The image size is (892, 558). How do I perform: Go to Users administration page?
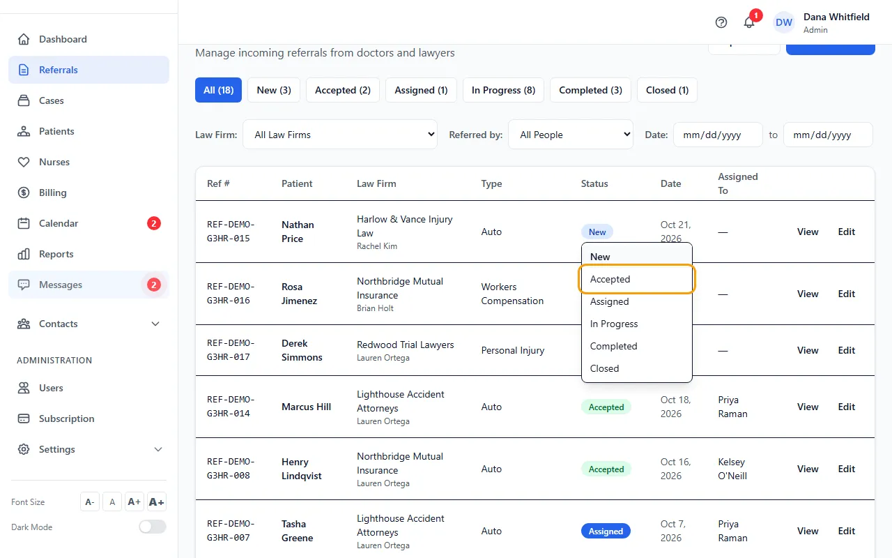tap(89, 388)
